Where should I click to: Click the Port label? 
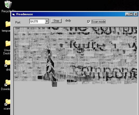click(18, 22)
